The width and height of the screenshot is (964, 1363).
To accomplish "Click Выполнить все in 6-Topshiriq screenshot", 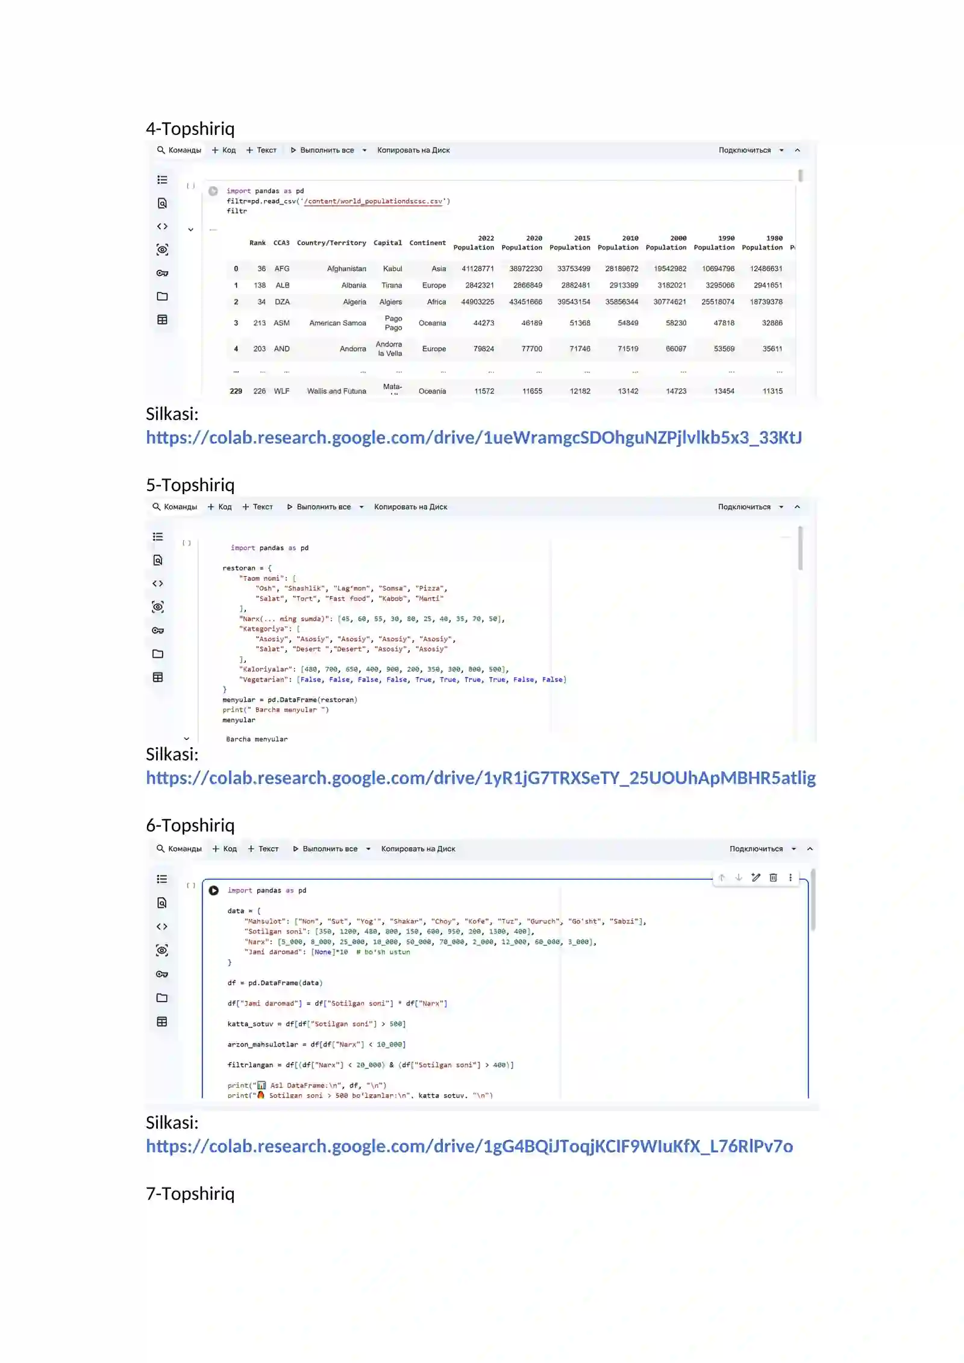I will point(325,849).
